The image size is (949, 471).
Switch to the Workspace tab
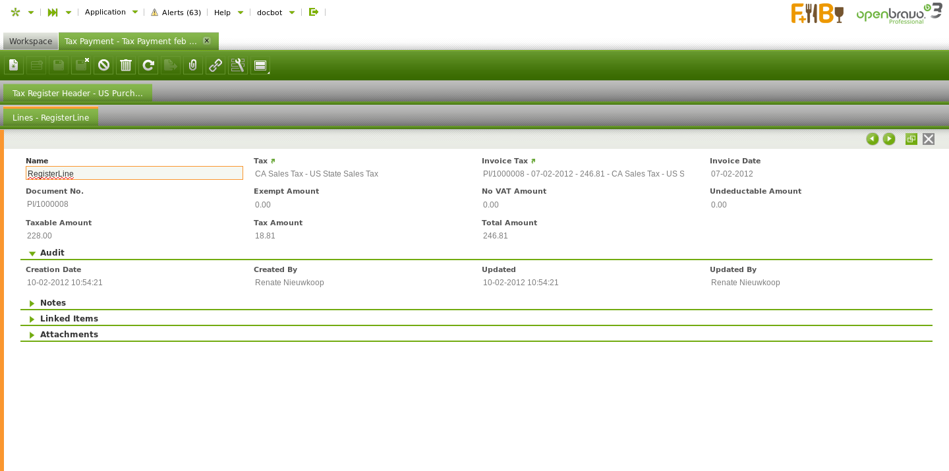click(30, 42)
